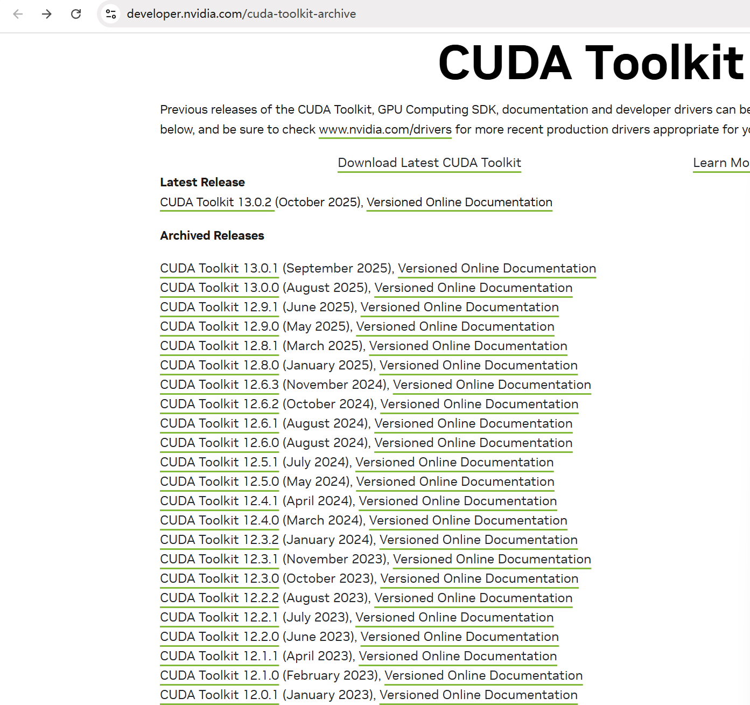The height and width of the screenshot is (705, 750).
Task: Open Download Latest CUDA Toolkit link
Action: tap(430, 163)
